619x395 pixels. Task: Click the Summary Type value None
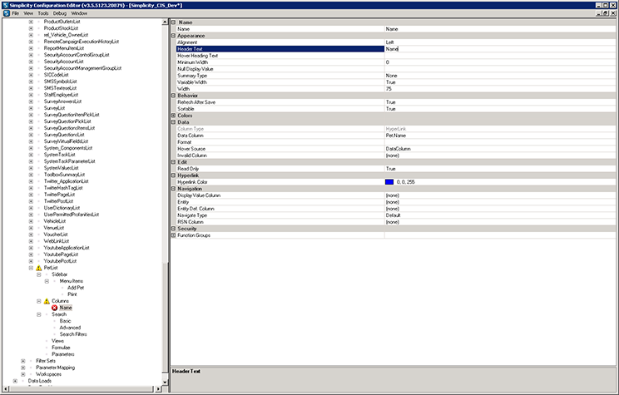[x=500, y=76]
